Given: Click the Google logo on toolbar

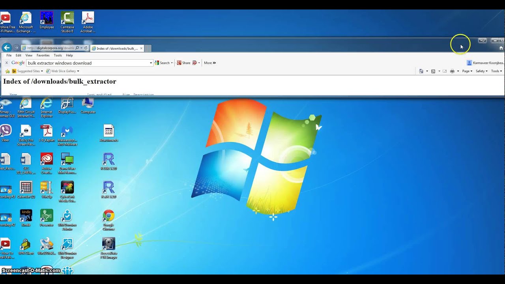Looking at the screenshot, I should point(18,63).
